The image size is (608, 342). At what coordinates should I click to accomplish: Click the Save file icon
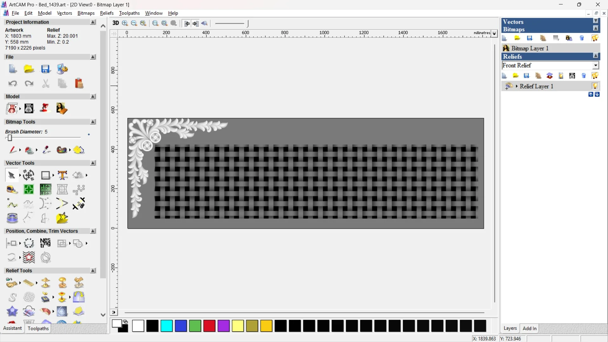point(46,69)
